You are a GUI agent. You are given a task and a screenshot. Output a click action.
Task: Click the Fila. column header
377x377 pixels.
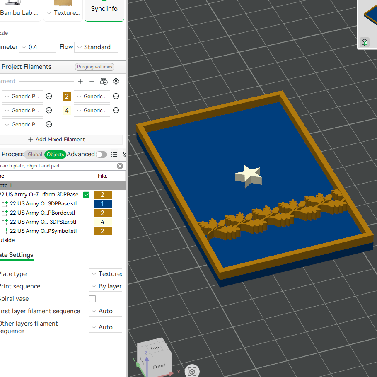(x=102, y=176)
